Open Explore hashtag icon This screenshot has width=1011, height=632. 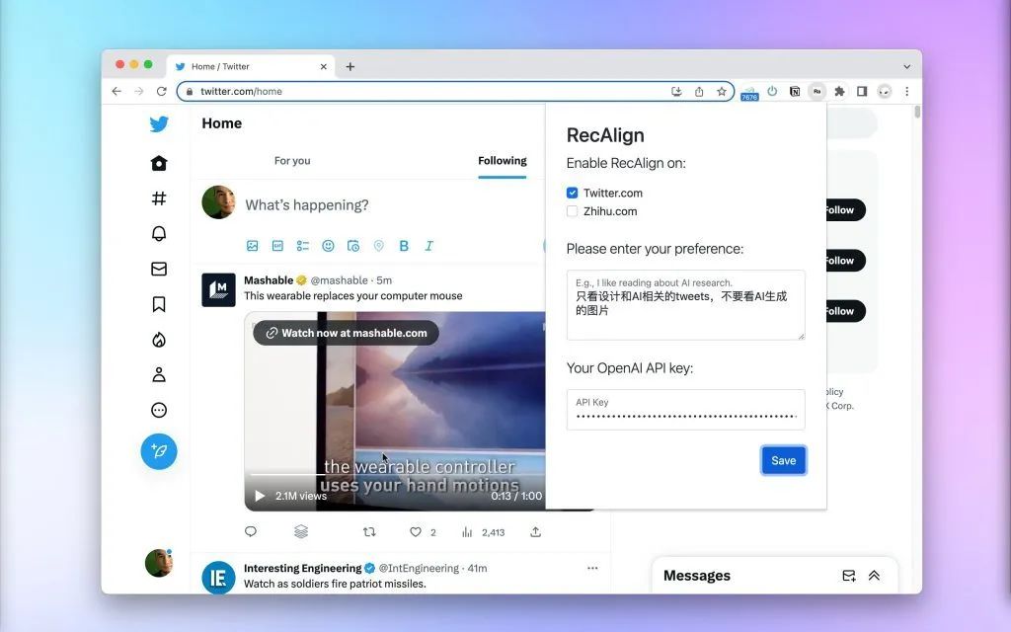pyautogui.click(x=159, y=197)
